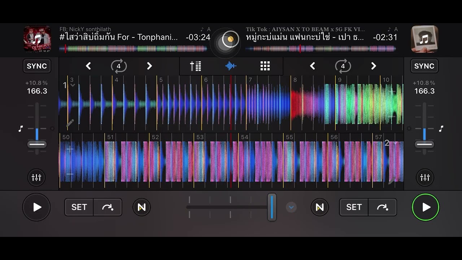The width and height of the screenshot is (462, 260).
Task: Click beat marker 8 on deck 1
Action: click(295, 80)
